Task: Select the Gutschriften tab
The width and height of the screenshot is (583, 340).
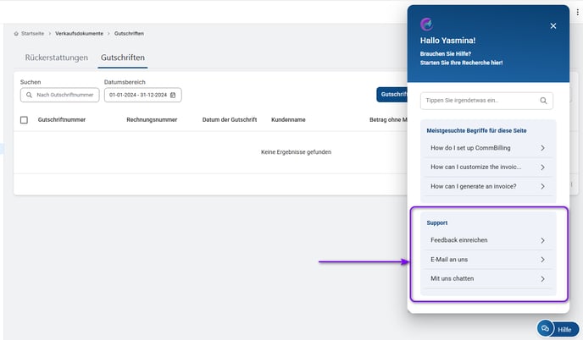Action: [122, 58]
